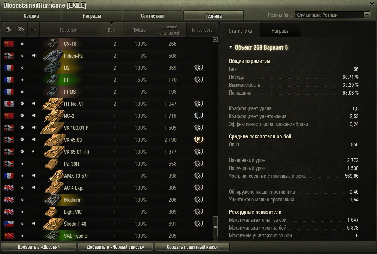Screen dimensions: 377x254
Task: Click Добавить в «Чёрный список» button
Action: 115,247
